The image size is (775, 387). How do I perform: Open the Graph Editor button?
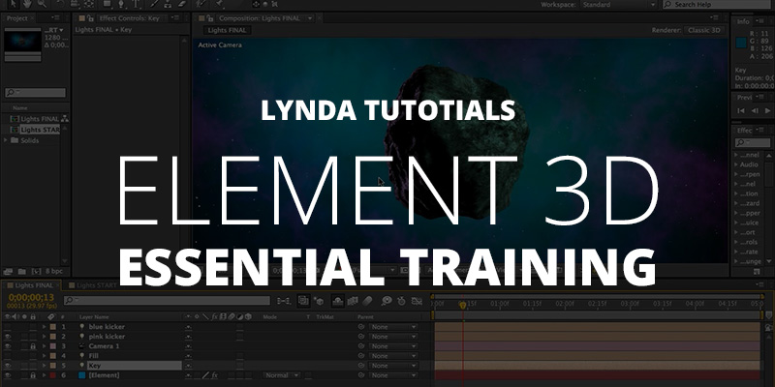point(417,301)
